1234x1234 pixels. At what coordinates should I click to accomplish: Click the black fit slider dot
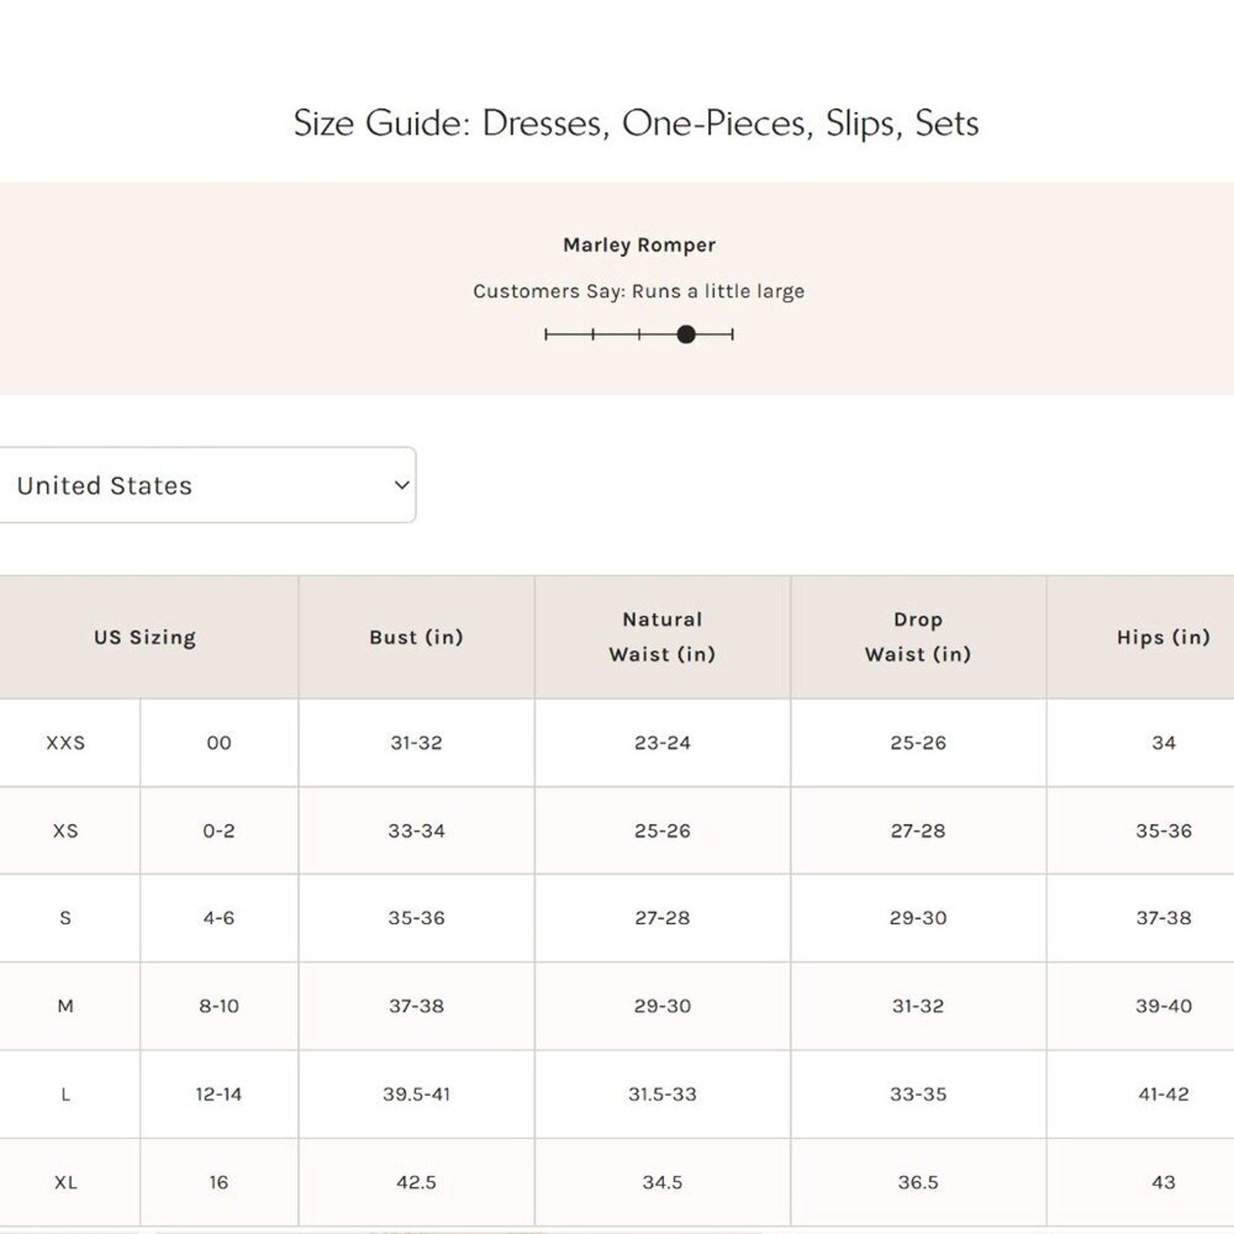686,334
